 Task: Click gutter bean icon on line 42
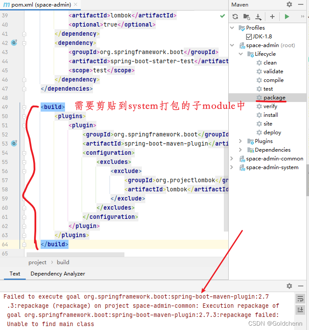tap(14, 43)
